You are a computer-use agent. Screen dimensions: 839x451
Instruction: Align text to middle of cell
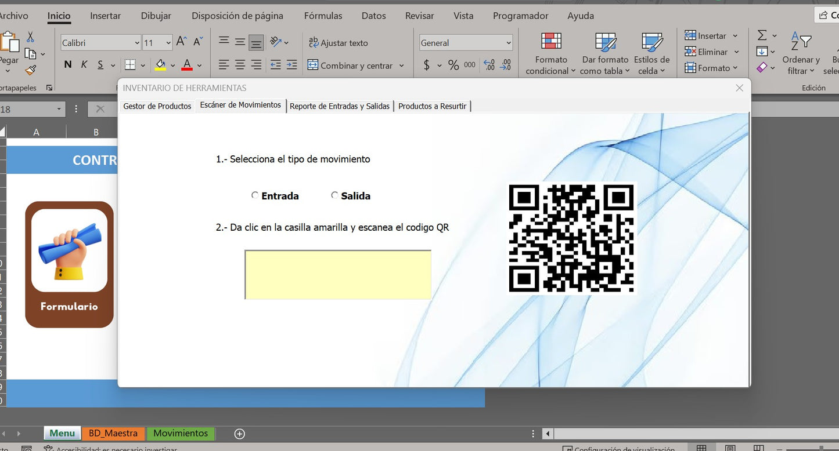[x=240, y=42]
